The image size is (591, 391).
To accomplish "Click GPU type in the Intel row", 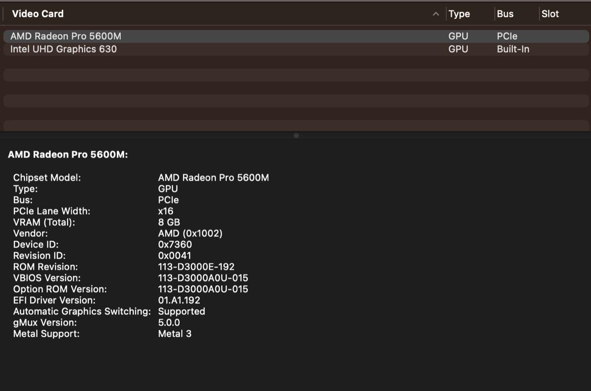I will point(458,49).
